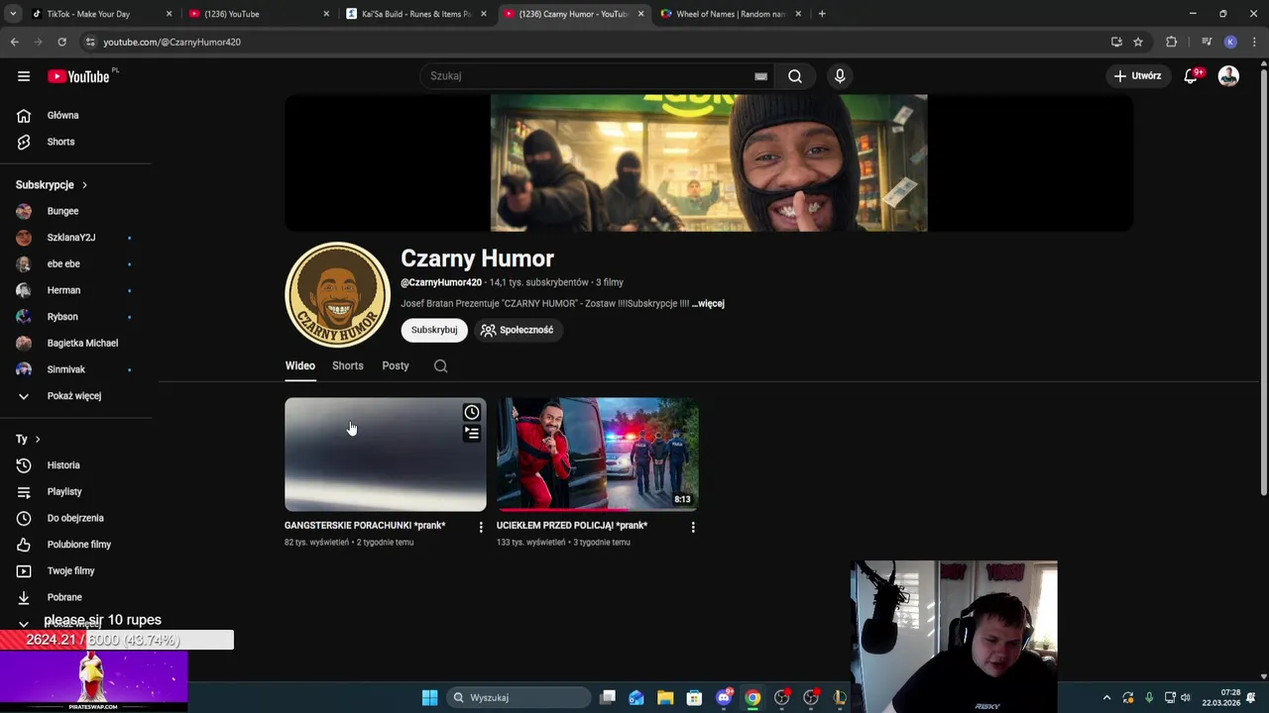Open Microsoft Store from taskbar

694,697
